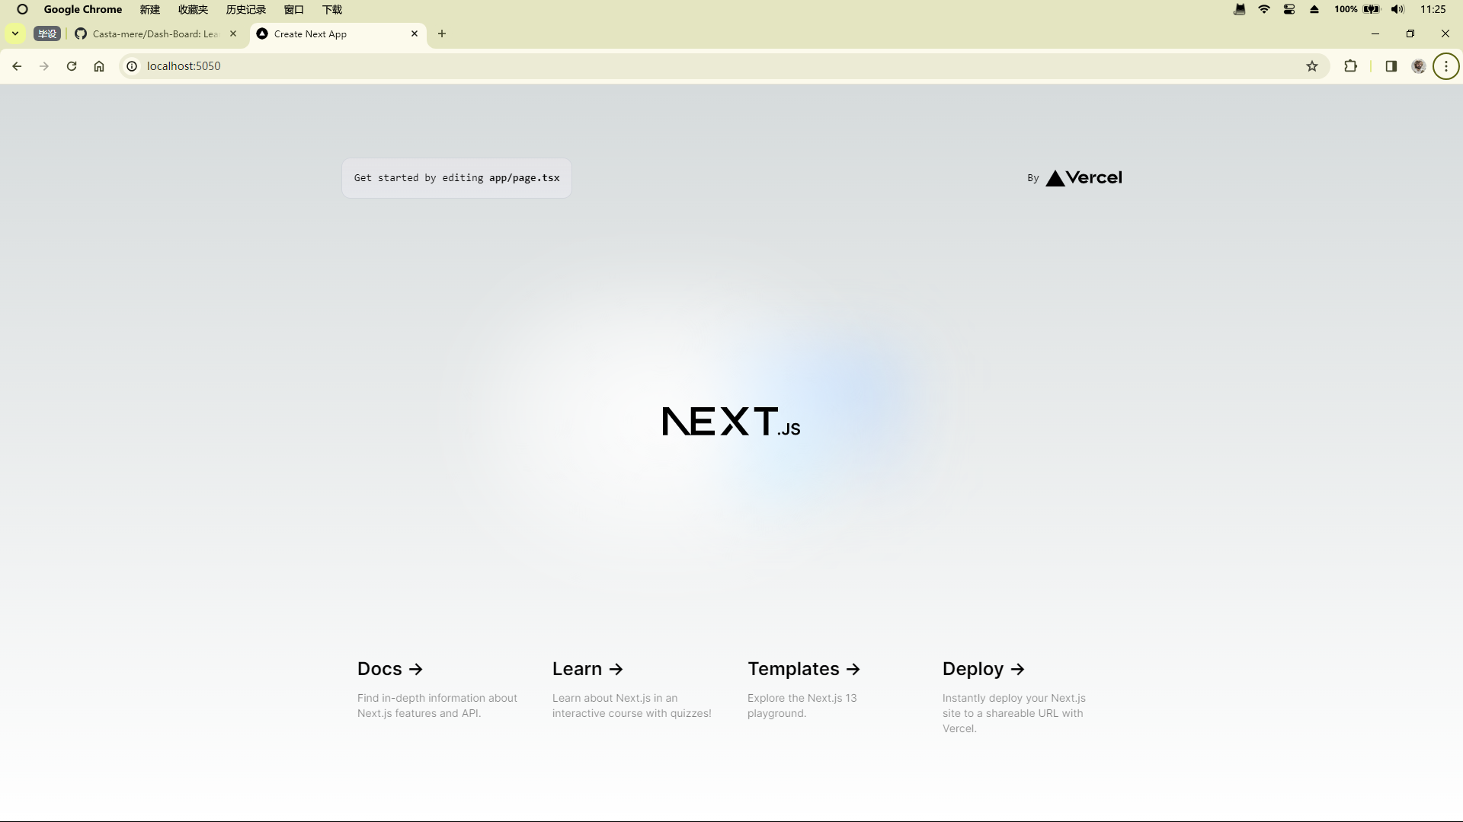Minimize the Chrome window
Viewport: 1463px width, 822px height.
1375,33
